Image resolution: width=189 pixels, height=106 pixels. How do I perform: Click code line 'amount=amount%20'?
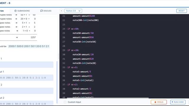83,59
